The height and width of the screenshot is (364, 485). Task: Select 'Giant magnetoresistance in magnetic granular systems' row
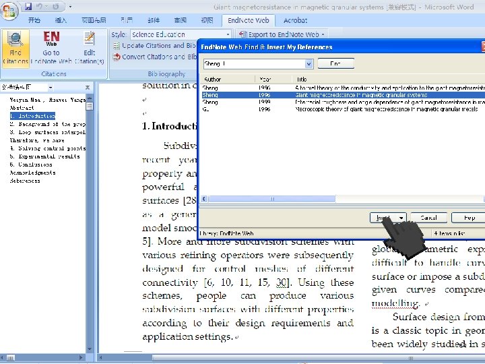coord(343,95)
